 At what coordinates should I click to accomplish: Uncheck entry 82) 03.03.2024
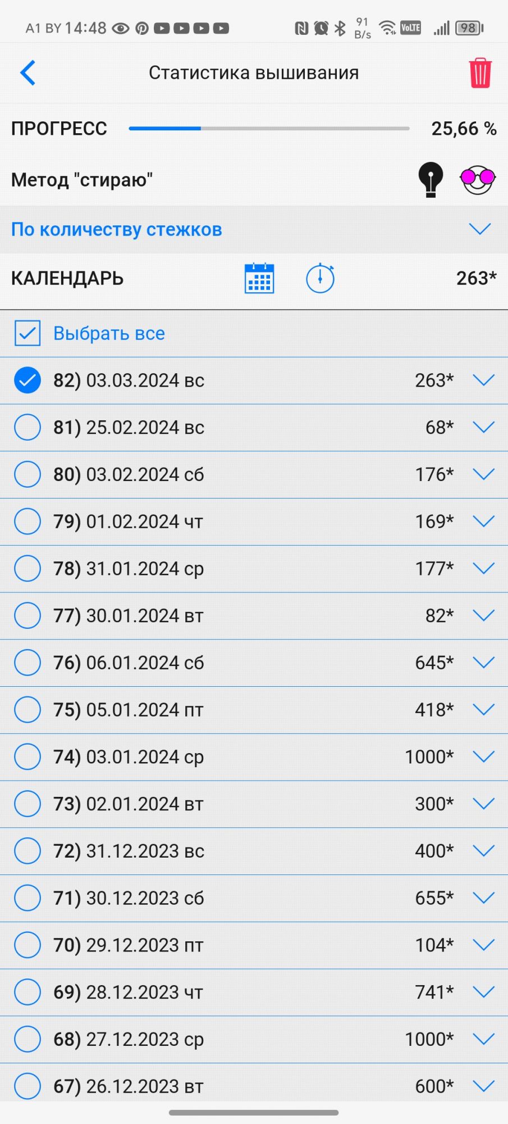tap(27, 380)
